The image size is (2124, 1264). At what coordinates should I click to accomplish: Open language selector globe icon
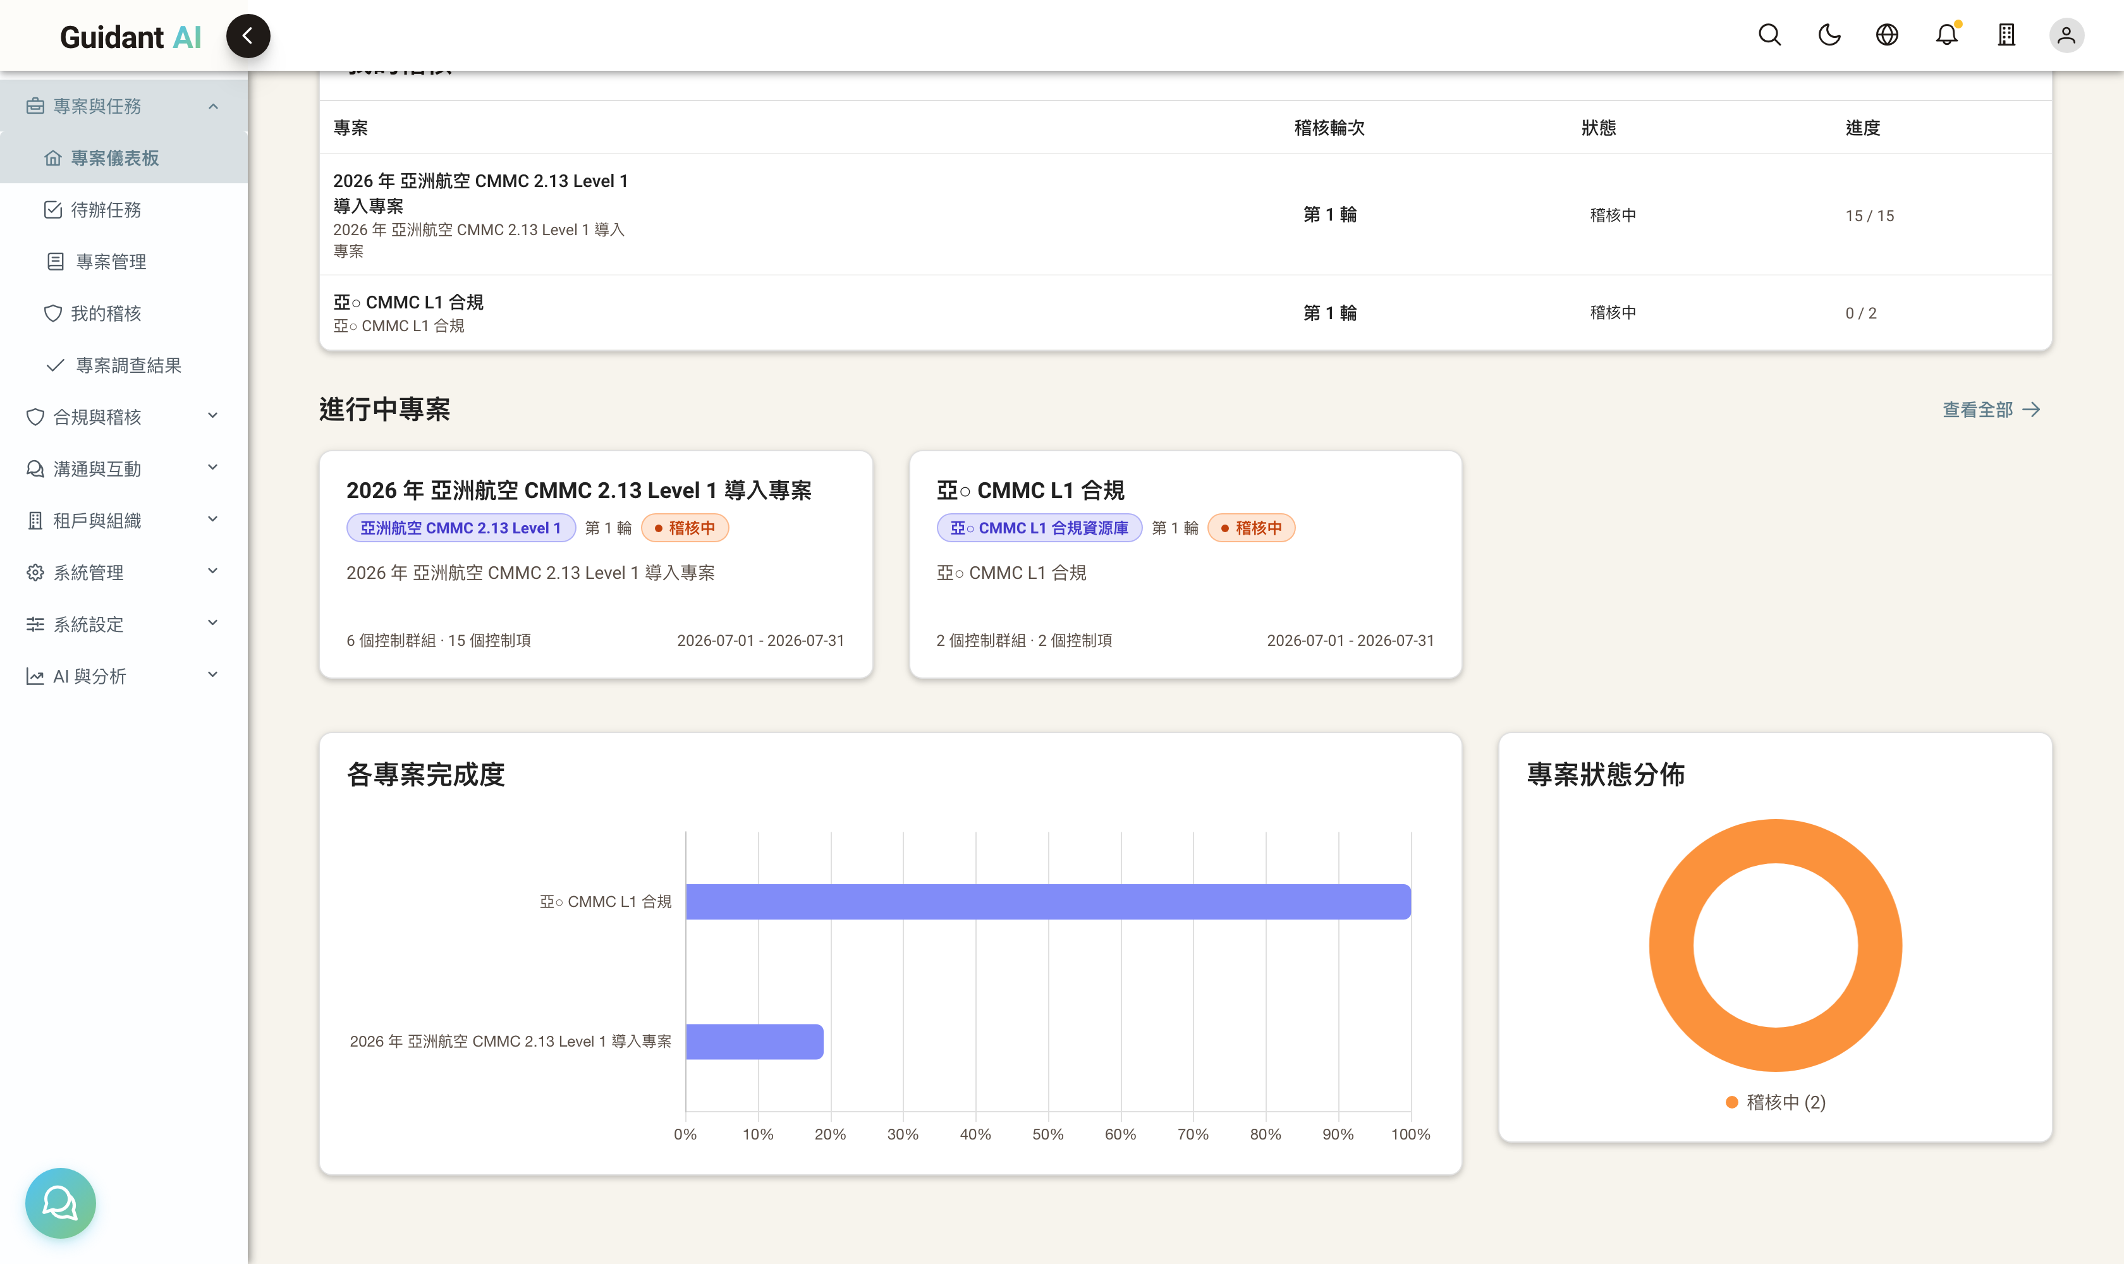pyautogui.click(x=1887, y=35)
